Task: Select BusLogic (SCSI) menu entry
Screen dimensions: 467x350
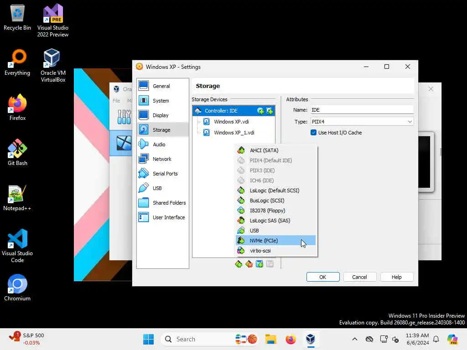Action: click(275, 201)
